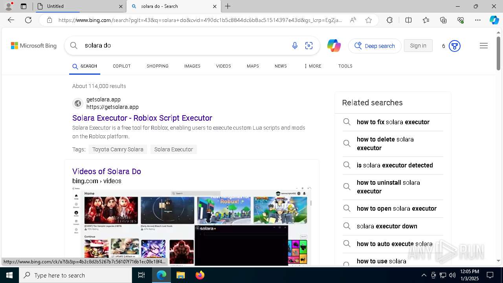Search 'how to auto execute solara'
Viewport: 503px width, 283px height.
pyautogui.click(x=393, y=244)
